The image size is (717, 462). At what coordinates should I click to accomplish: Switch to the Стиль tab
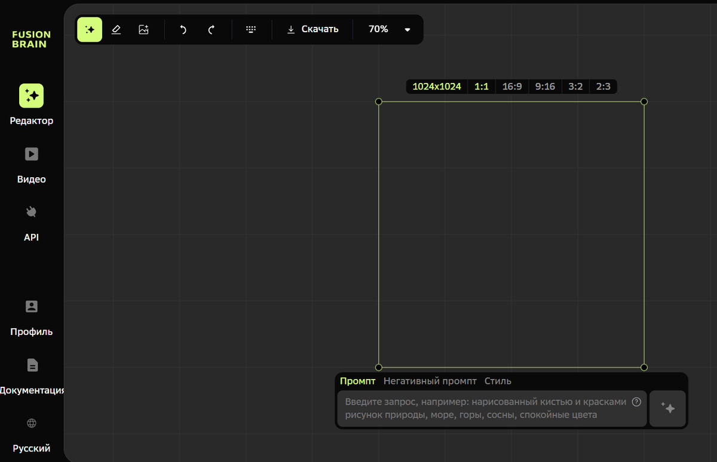(498, 381)
